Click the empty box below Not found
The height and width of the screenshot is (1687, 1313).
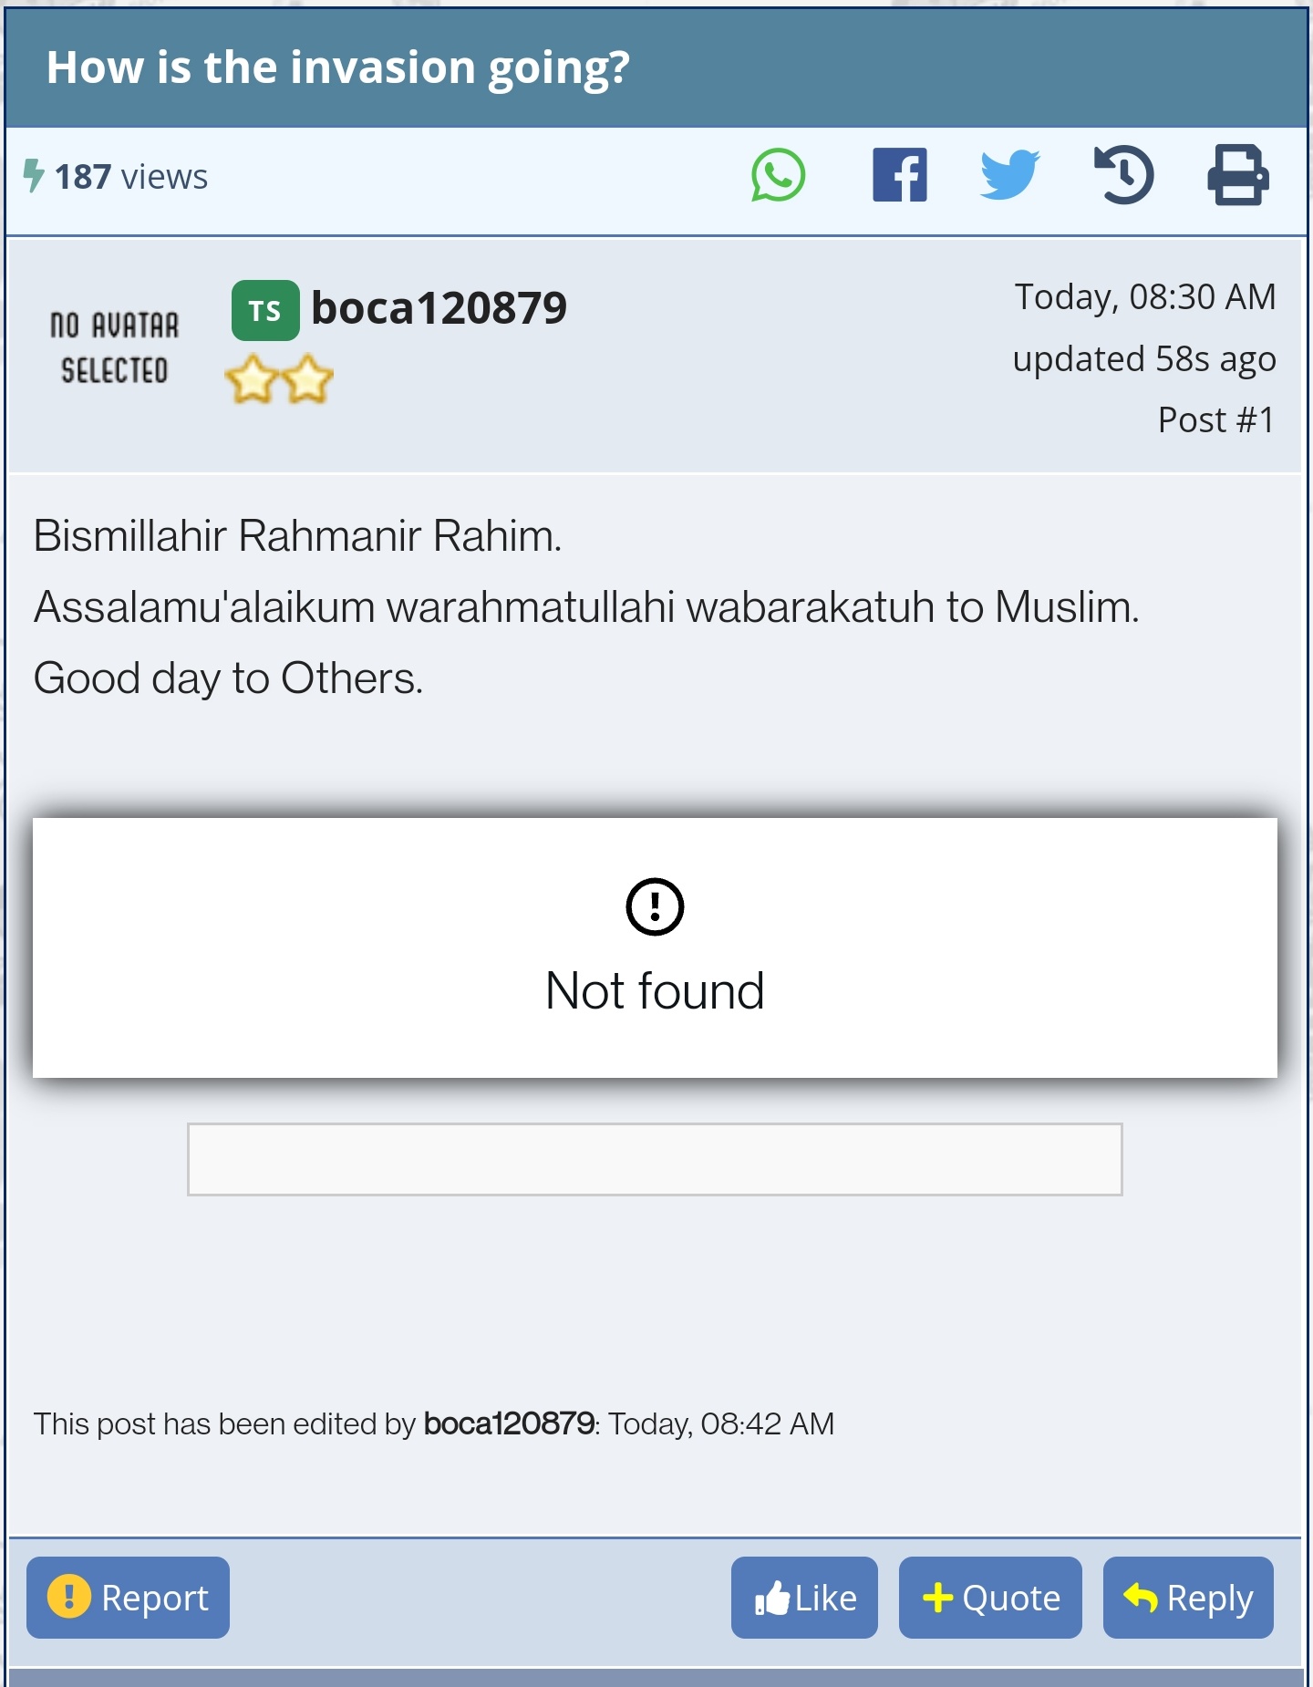(x=655, y=1159)
